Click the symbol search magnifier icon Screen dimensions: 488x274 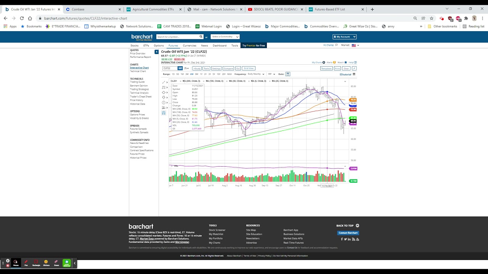201,37
